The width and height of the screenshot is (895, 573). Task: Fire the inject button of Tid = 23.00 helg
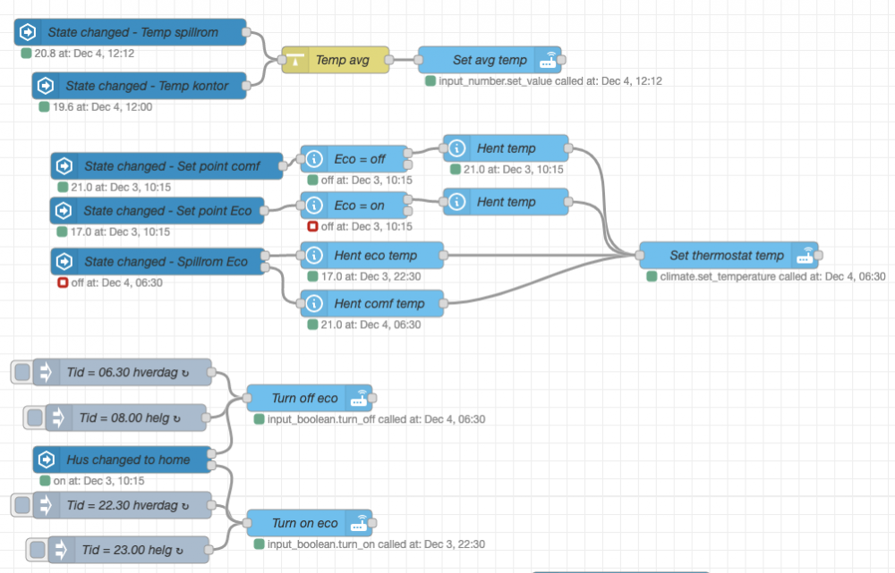coord(37,550)
